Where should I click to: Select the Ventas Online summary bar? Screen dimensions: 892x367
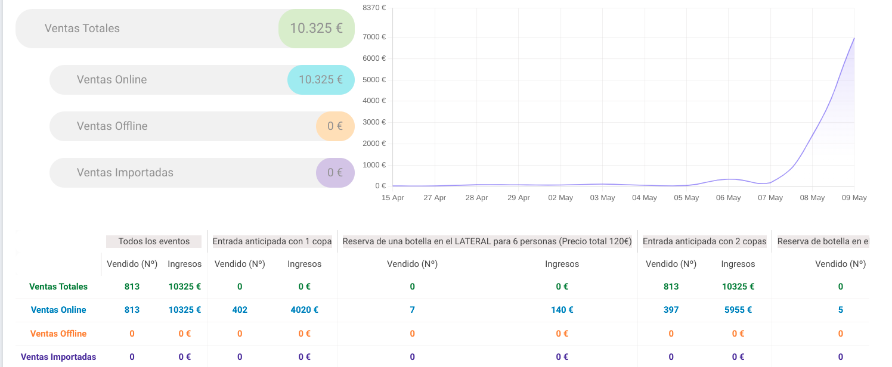point(202,80)
